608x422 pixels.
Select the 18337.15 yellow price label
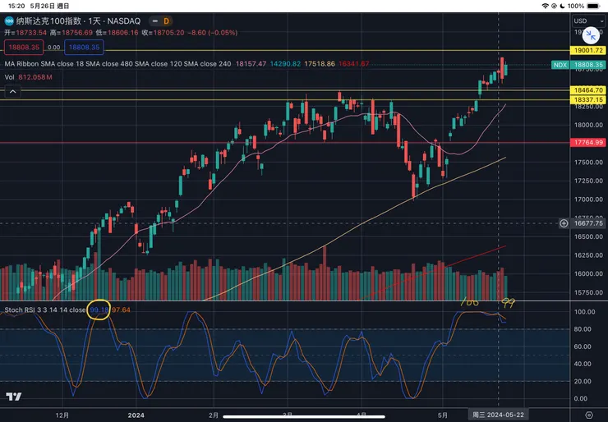[588, 99]
